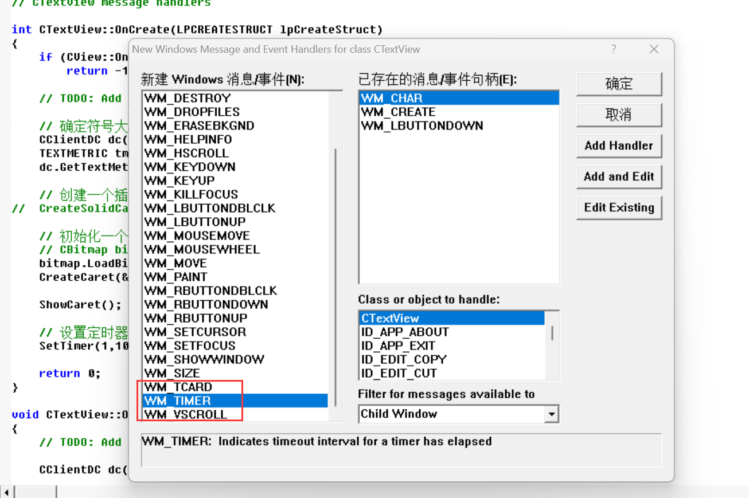This screenshot has width=749, height=498.
Task: Click the editor horizontal scrollbar thumb
Action: click(x=36, y=492)
